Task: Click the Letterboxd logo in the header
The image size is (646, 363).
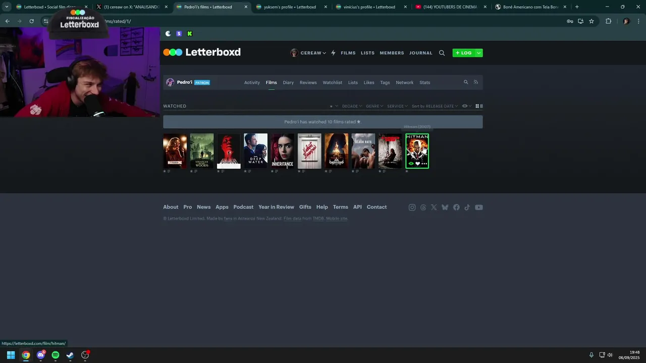Action: (x=202, y=52)
